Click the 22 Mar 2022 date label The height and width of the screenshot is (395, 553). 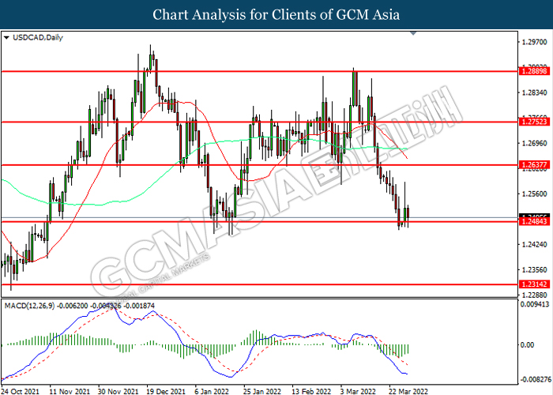(x=408, y=391)
